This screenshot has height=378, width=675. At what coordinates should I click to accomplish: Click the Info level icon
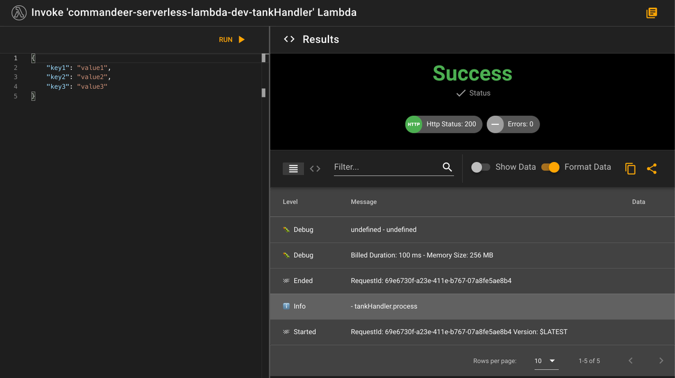click(x=286, y=306)
